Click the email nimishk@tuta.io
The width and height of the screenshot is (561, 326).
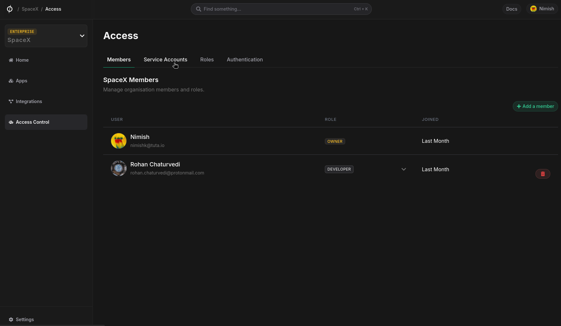pos(147,145)
